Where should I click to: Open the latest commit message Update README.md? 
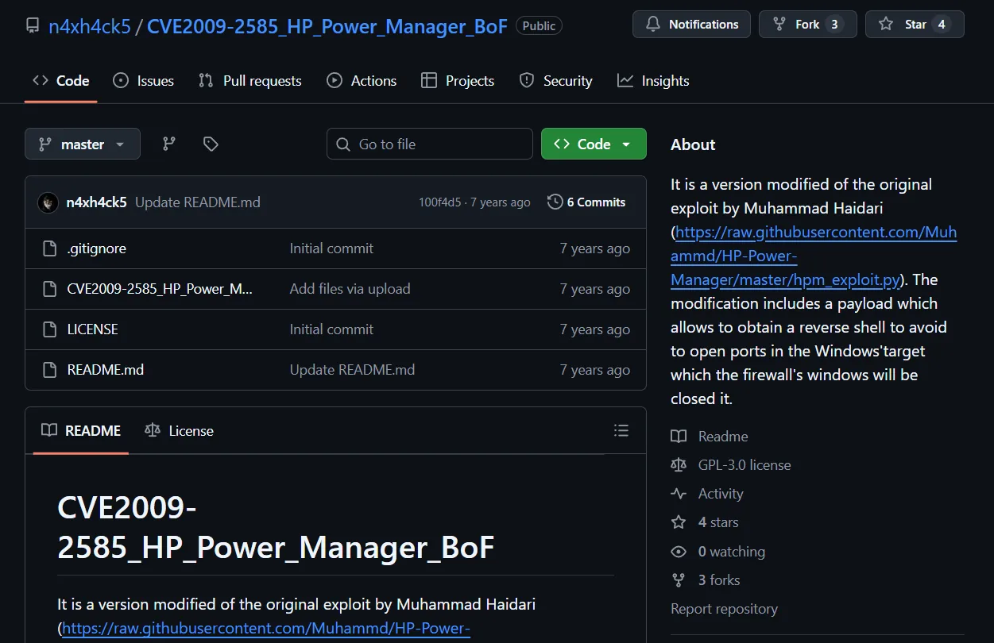[198, 202]
